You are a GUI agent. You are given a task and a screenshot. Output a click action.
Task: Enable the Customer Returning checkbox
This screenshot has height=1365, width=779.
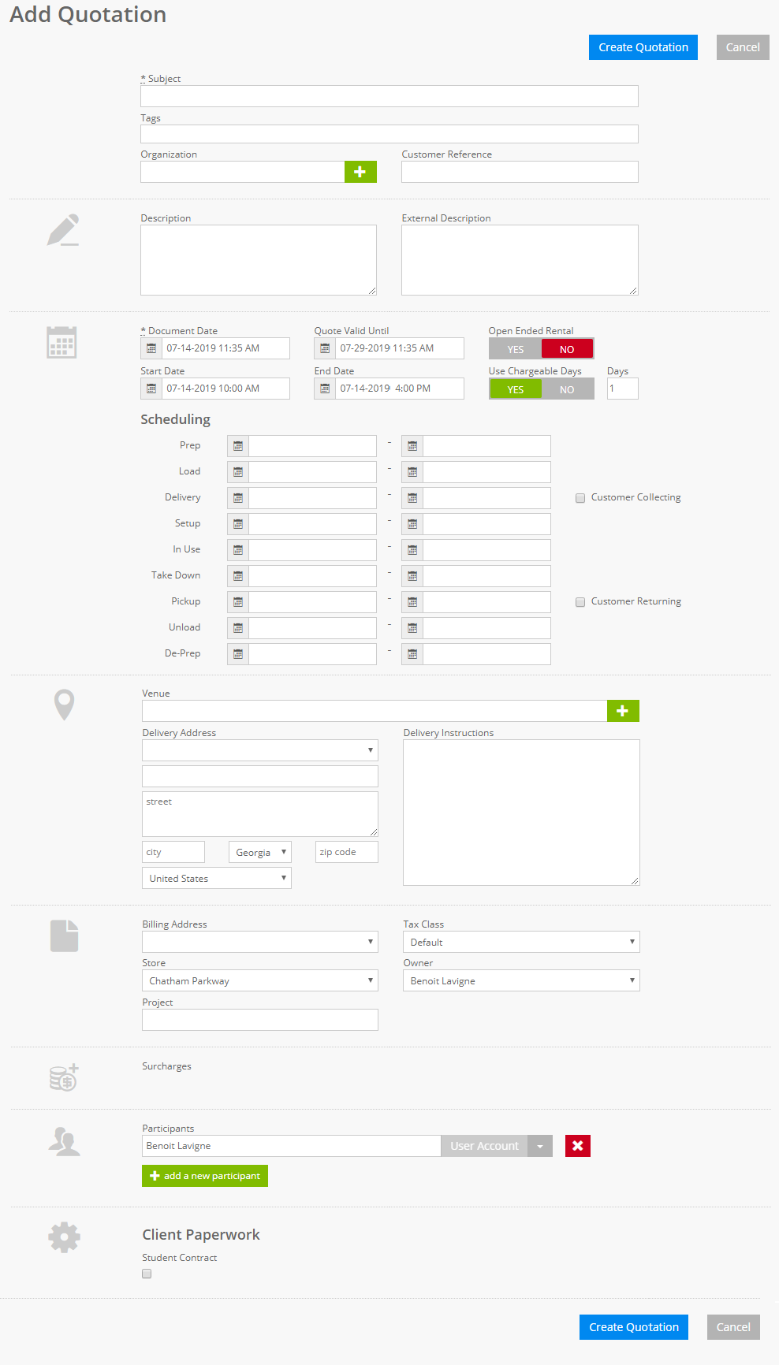point(580,602)
